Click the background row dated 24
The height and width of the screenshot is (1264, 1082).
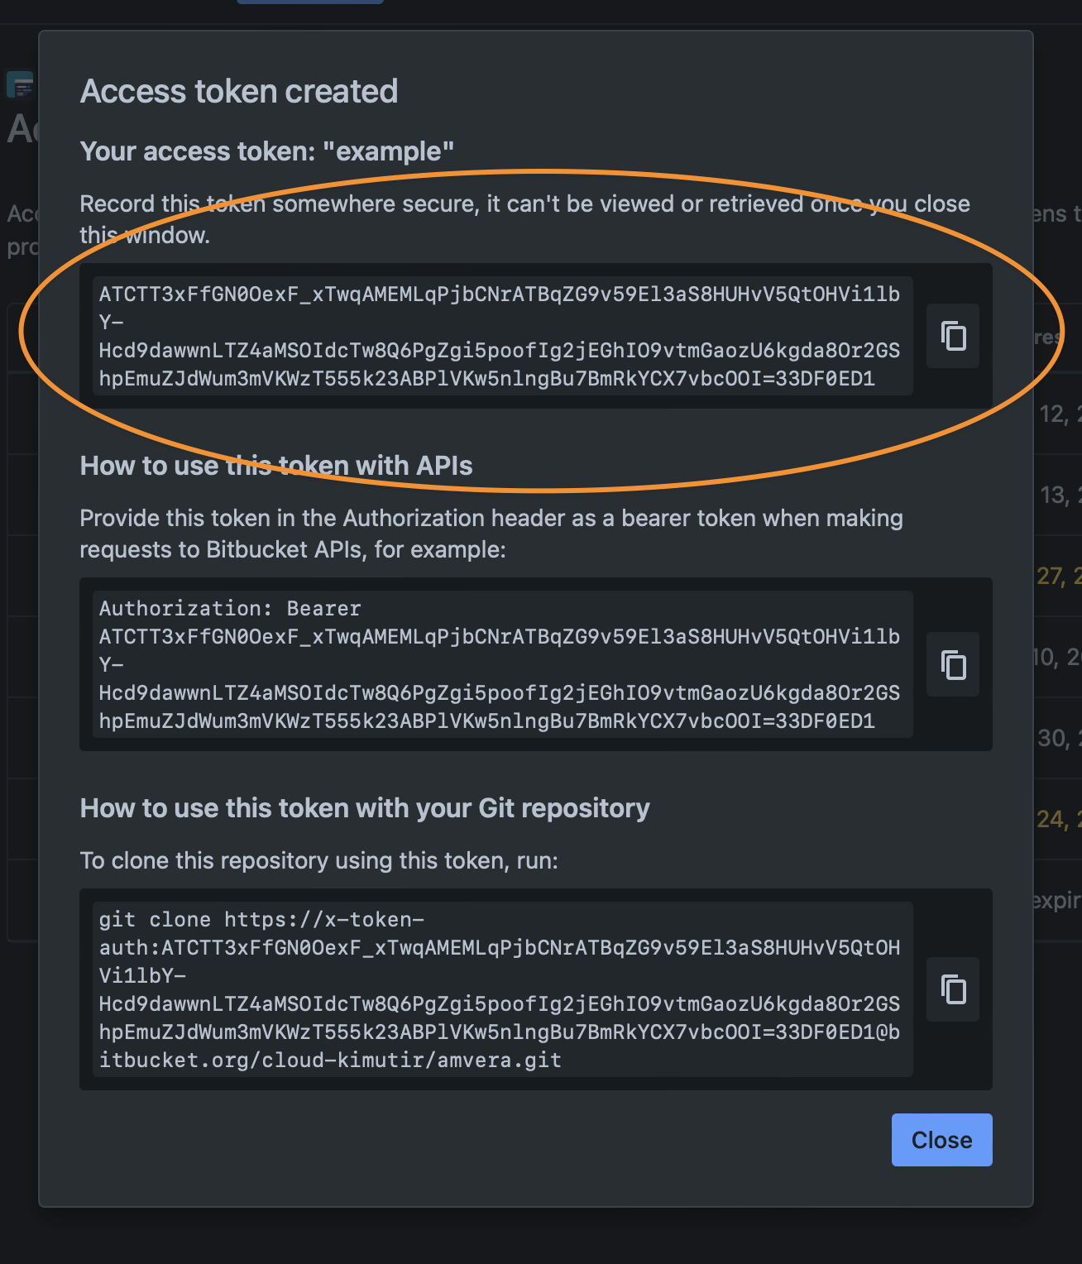(x=1057, y=819)
